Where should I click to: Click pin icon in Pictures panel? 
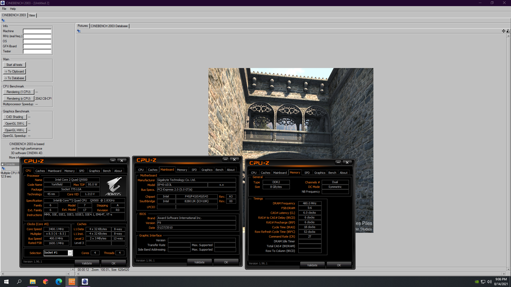click(79, 31)
